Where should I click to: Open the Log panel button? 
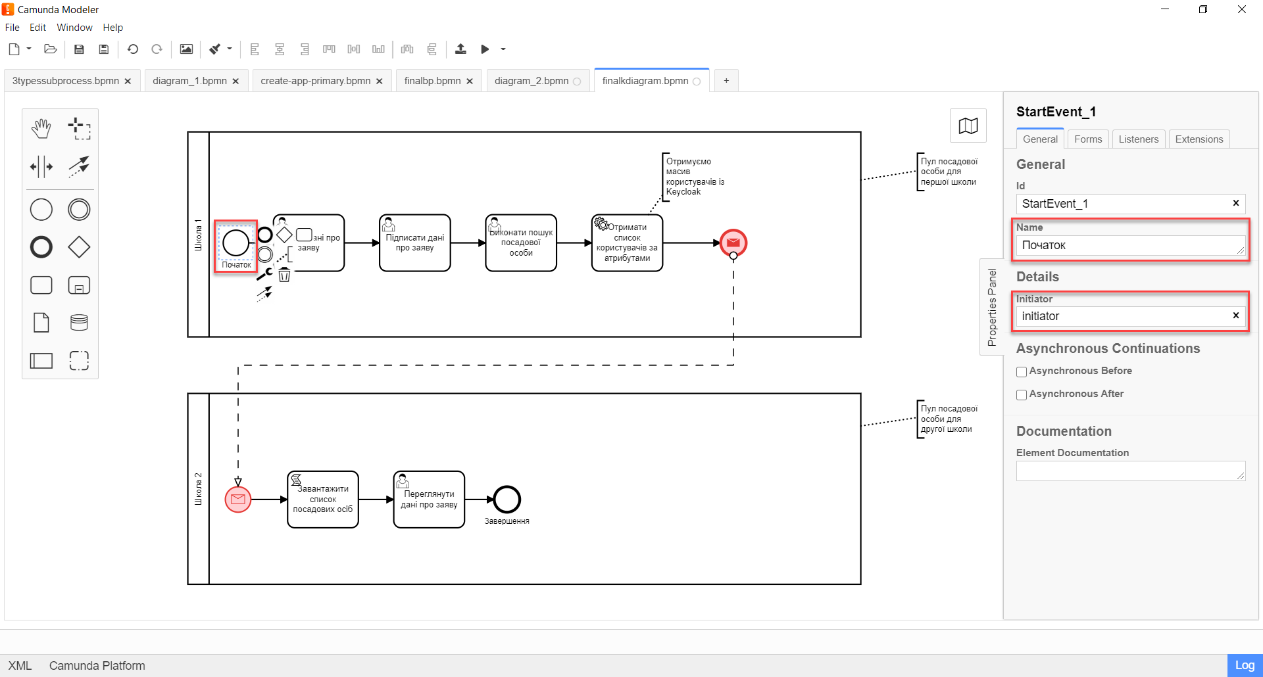1244,665
